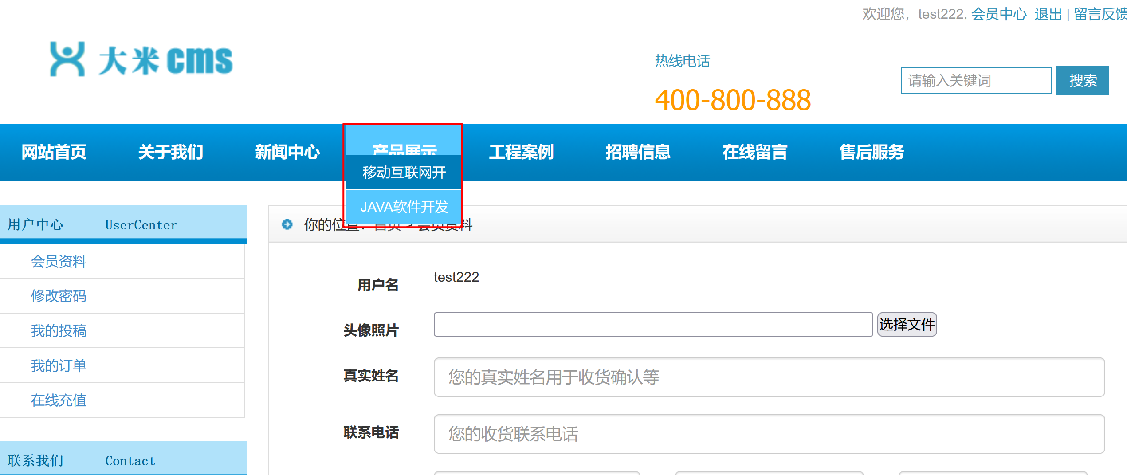
Task: Open 招聘信息 from the navigation
Action: [639, 151]
